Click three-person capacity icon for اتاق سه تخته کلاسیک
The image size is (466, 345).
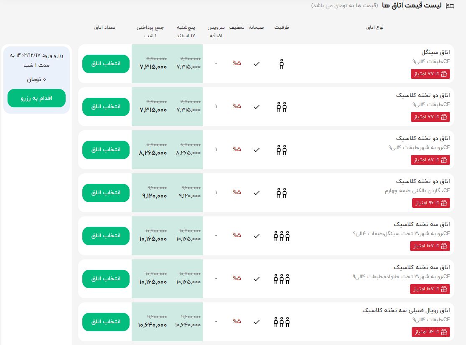[x=281, y=236]
